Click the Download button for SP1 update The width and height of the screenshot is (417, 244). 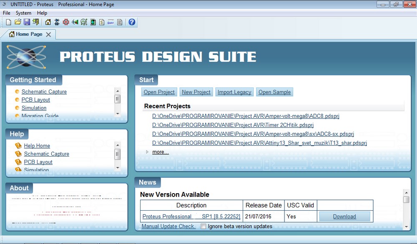(344, 216)
